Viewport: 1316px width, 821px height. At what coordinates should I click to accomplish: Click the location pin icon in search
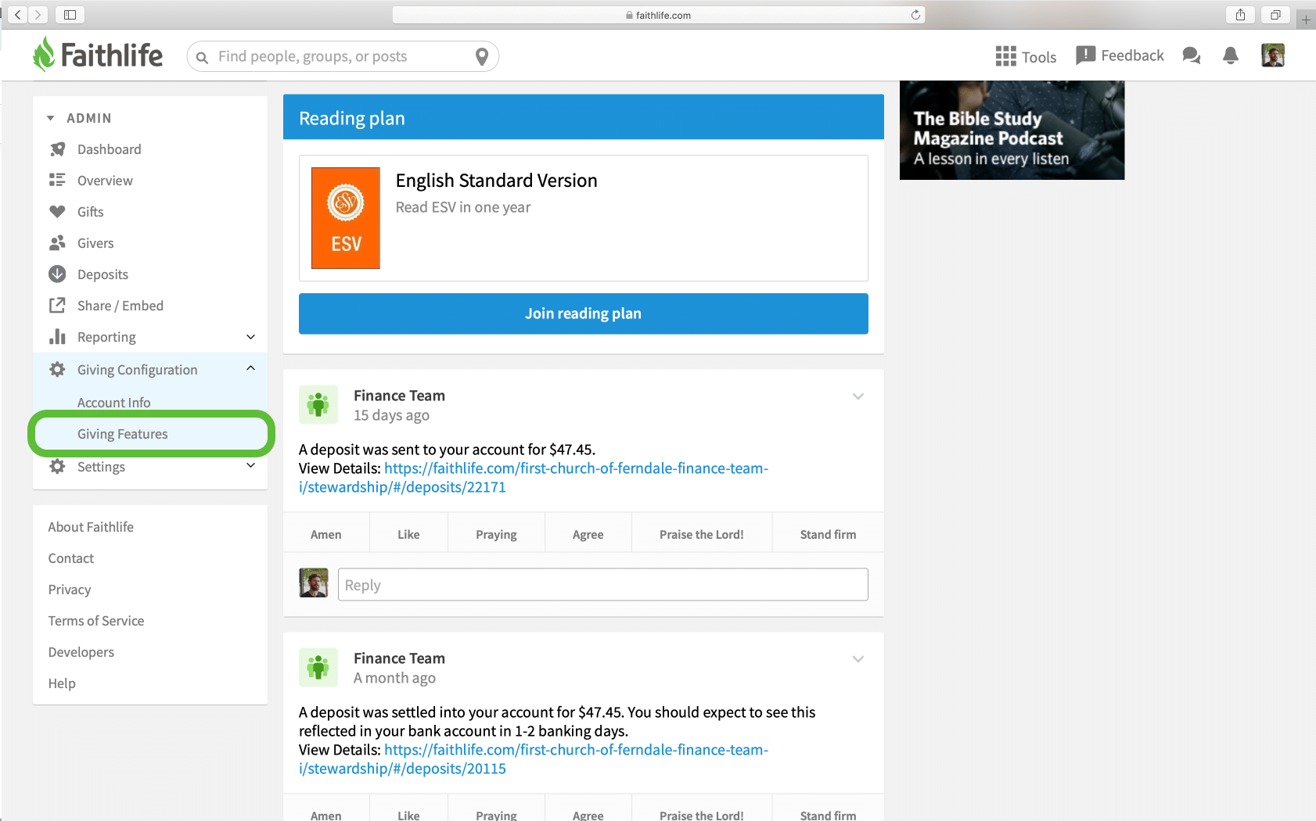482,56
